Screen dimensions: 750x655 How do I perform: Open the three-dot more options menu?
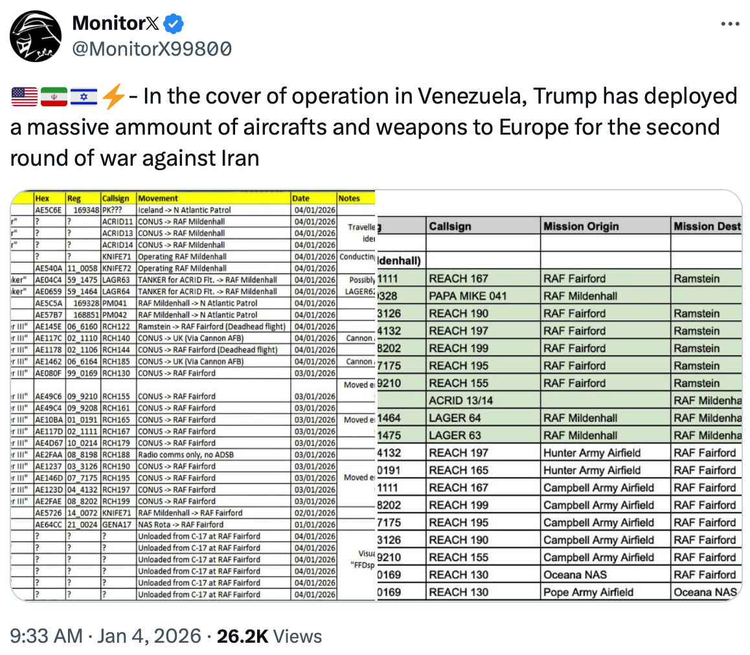pos(730,25)
